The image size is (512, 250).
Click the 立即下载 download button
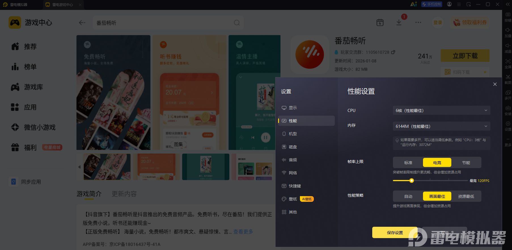tap(465, 56)
